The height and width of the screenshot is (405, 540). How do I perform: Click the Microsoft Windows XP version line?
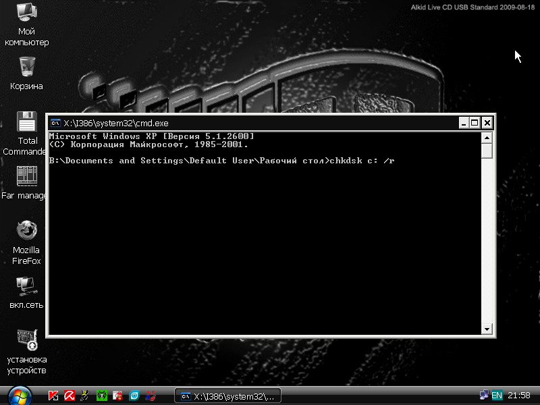point(151,136)
